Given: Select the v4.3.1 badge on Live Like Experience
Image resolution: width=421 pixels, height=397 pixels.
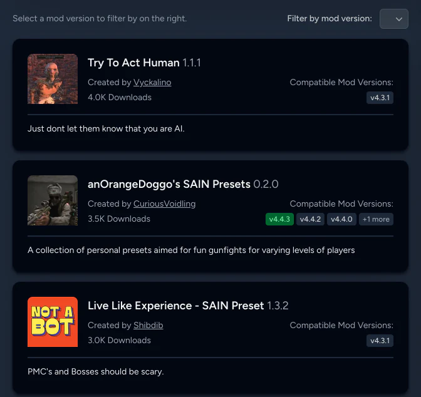Looking at the screenshot, I should tap(380, 341).
